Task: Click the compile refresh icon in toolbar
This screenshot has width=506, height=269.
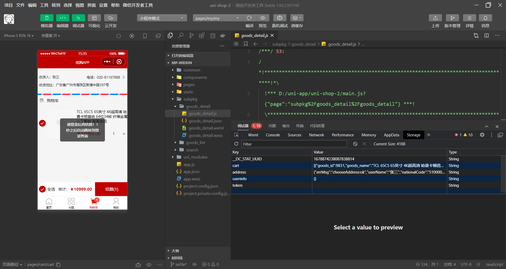Action: [249, 18]
